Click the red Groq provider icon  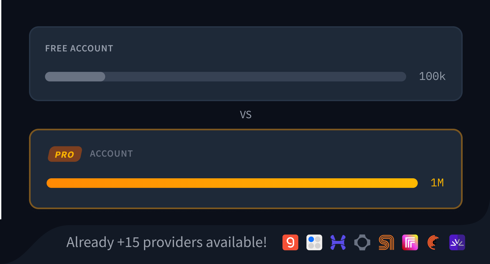point(290,242)
